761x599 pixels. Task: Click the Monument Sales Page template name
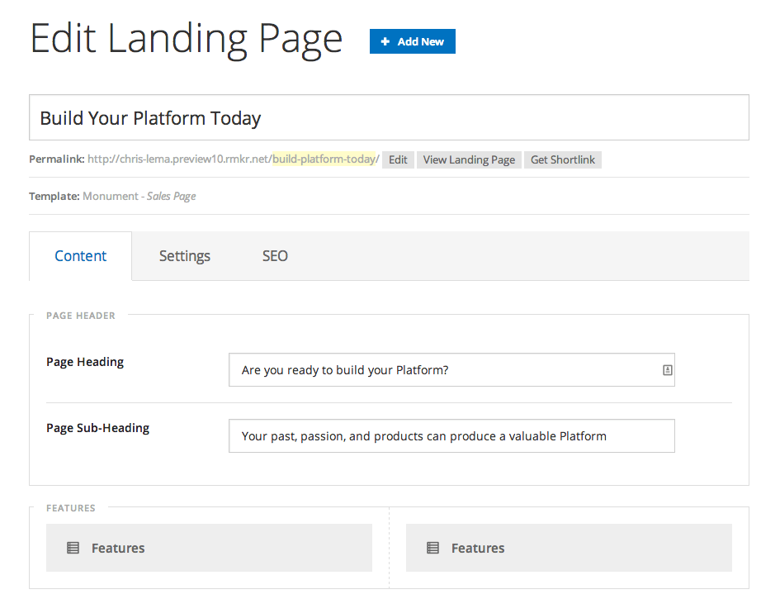tap(142, 196)
